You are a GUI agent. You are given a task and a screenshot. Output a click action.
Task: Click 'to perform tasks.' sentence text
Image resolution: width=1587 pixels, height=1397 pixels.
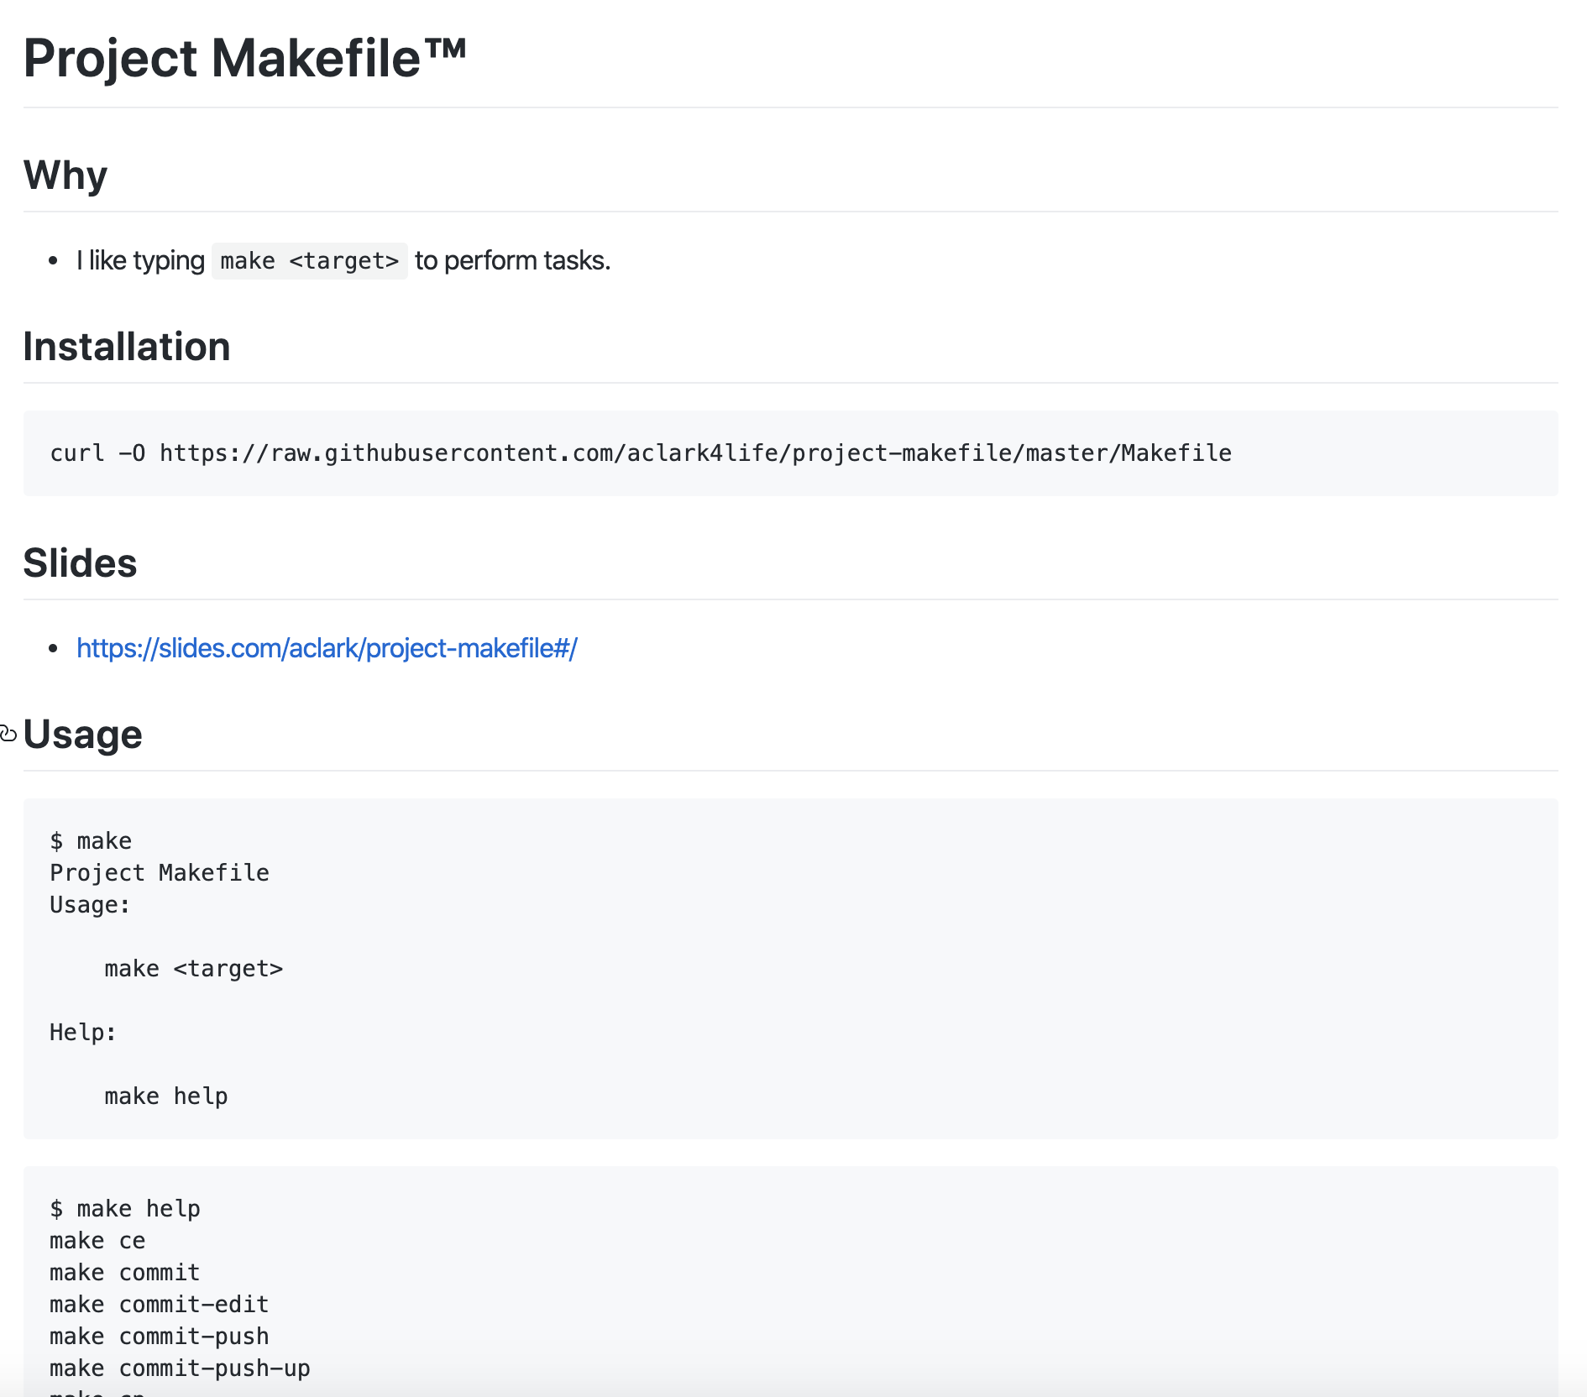click(x=512, y=261)
